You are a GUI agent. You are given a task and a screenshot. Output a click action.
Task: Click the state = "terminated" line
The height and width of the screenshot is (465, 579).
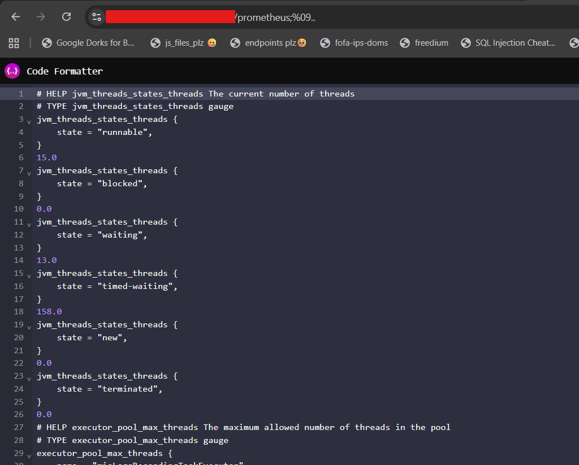coord(110,389)
